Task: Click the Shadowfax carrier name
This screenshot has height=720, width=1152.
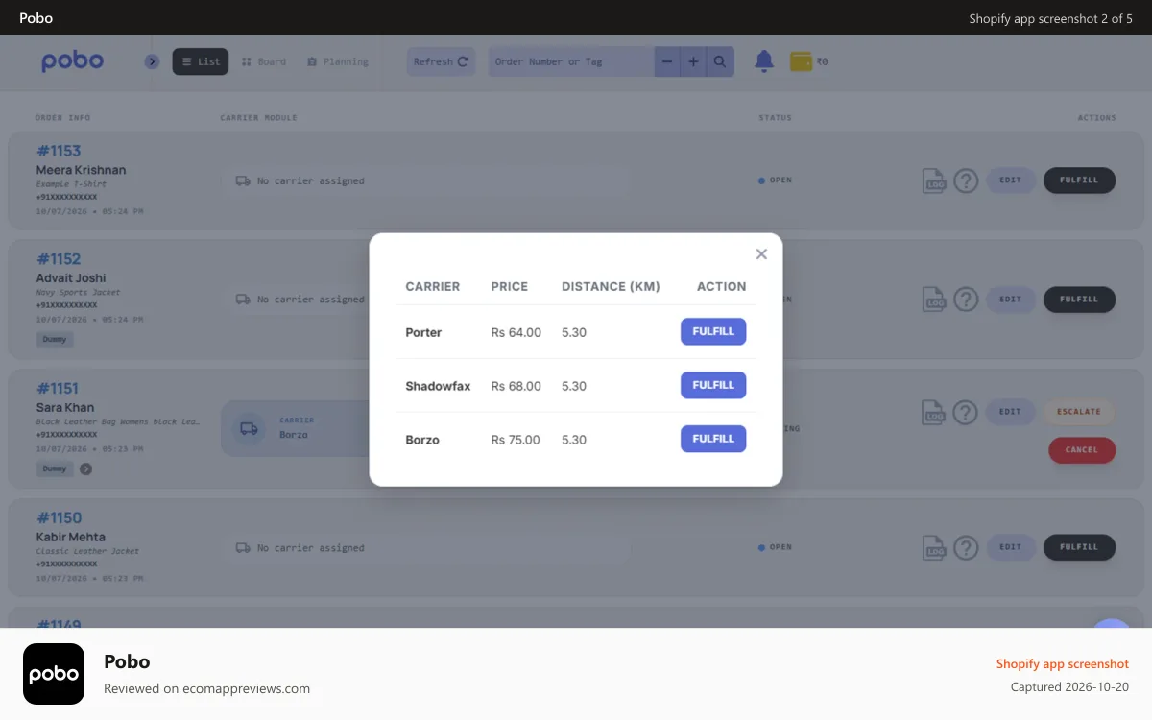Action: click(x=438, y=386)
